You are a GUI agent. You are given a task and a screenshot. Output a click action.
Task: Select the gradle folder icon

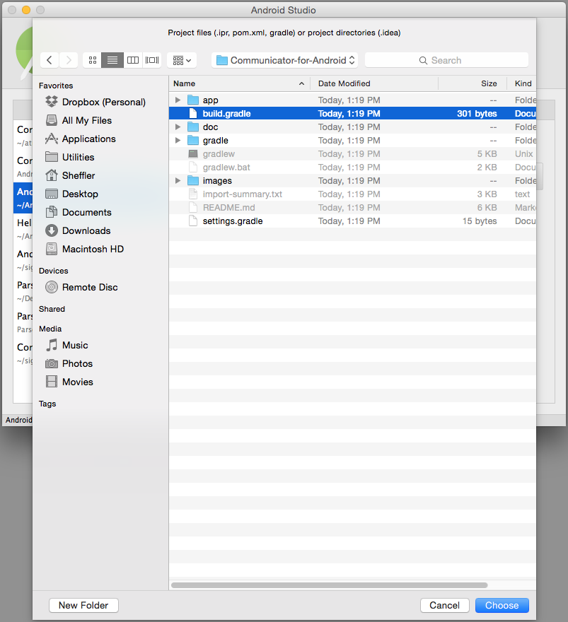[x=193, y=141]
